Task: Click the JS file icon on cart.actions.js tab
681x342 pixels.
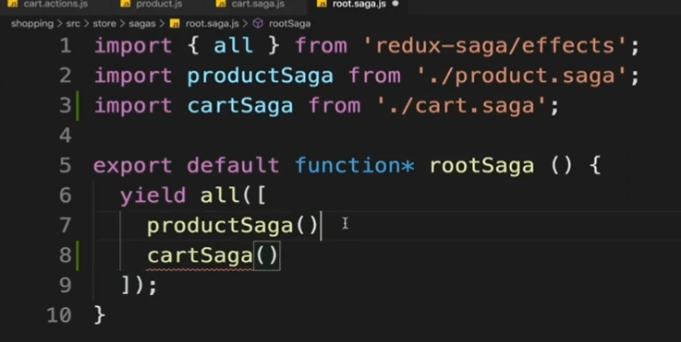Action: (13, 4)
